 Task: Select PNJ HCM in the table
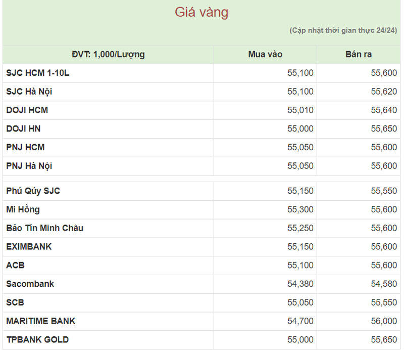pyautogui.click(x=25, y=147)
